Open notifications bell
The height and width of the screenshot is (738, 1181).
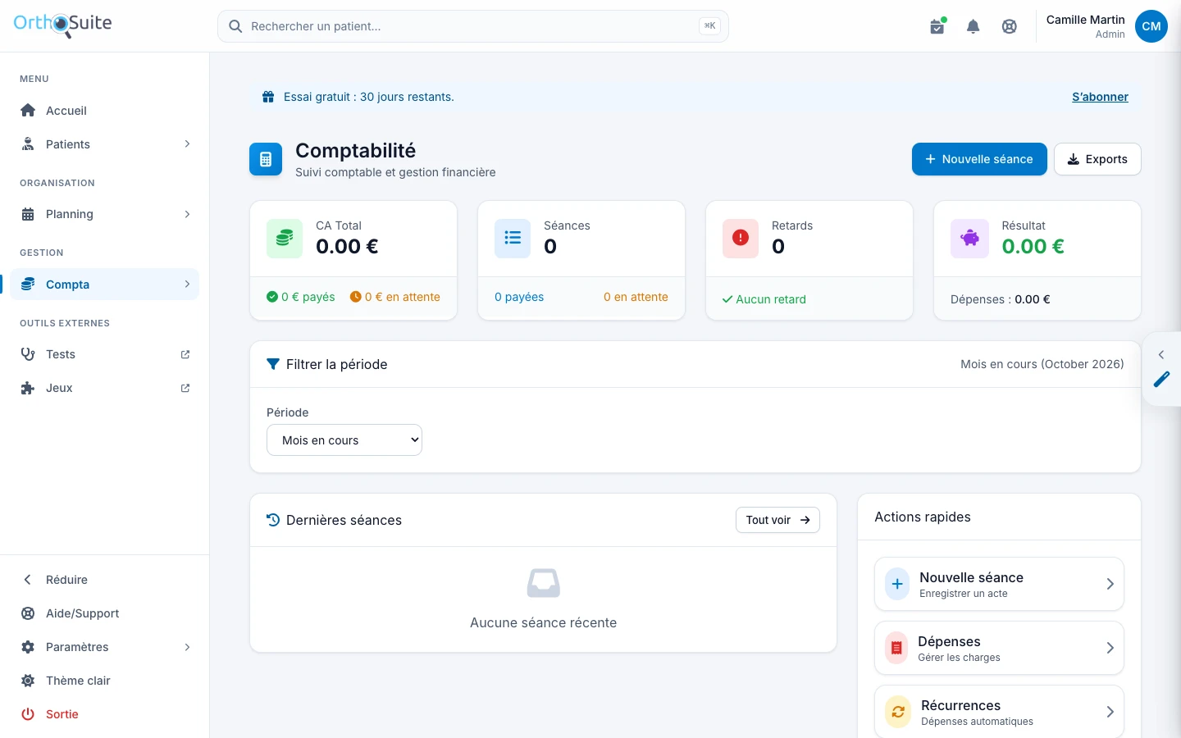(973, 26)
